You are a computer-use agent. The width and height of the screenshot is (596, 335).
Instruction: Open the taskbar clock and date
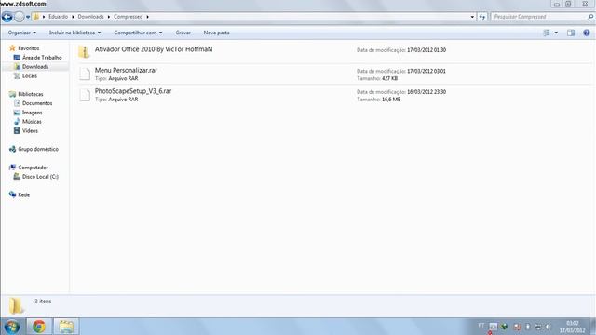pos(572,327)
